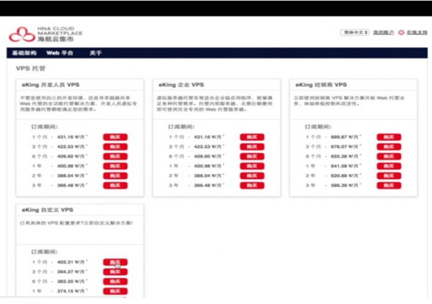The height and width of the screenshot is (304, 432).
Task: Click the VPS 托管 page heading
Action: [30, 68]
